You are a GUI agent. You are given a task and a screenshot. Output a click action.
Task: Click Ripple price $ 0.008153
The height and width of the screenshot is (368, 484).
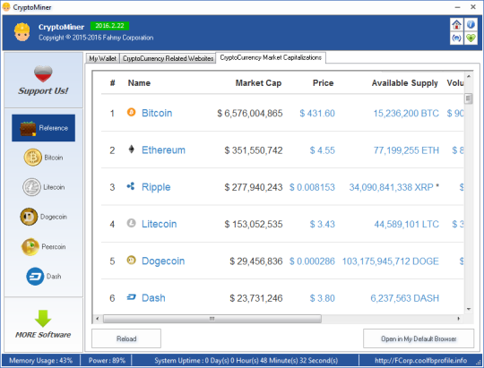[x=312, y=187]
